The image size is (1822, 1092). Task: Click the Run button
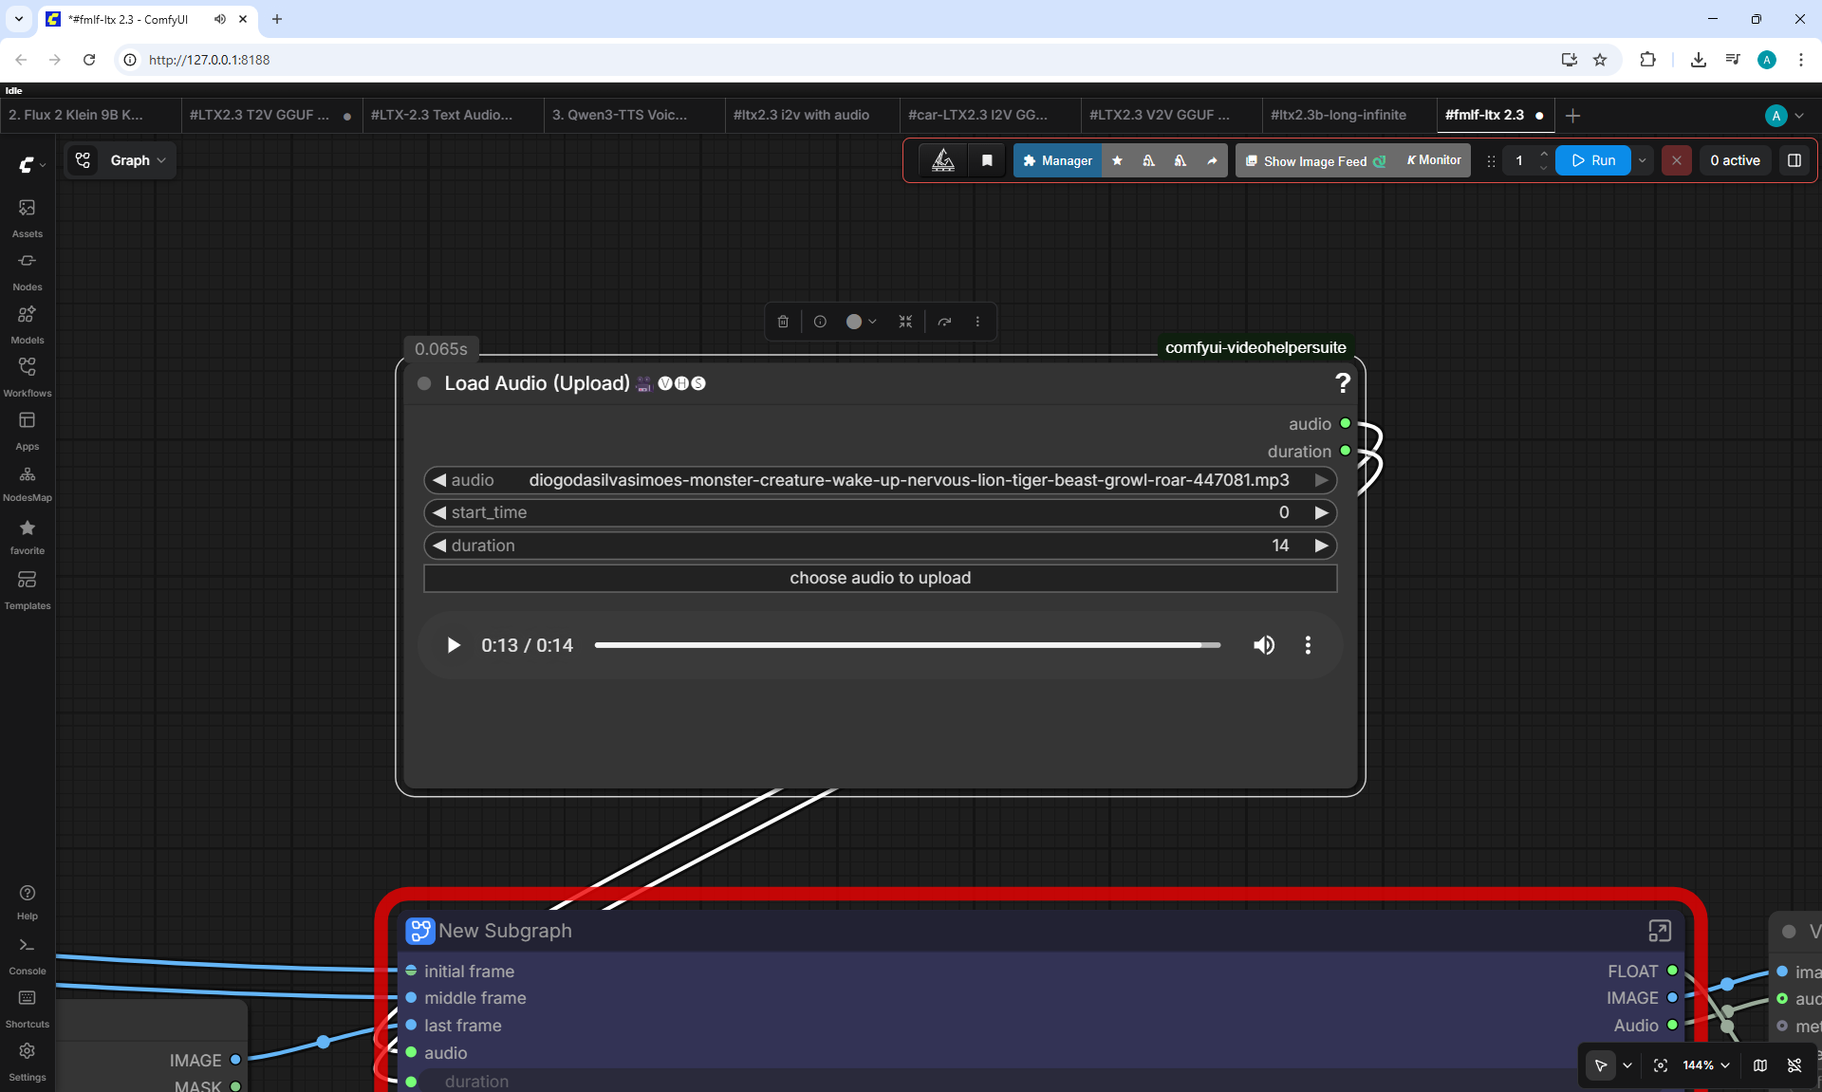coord(1593,160)
